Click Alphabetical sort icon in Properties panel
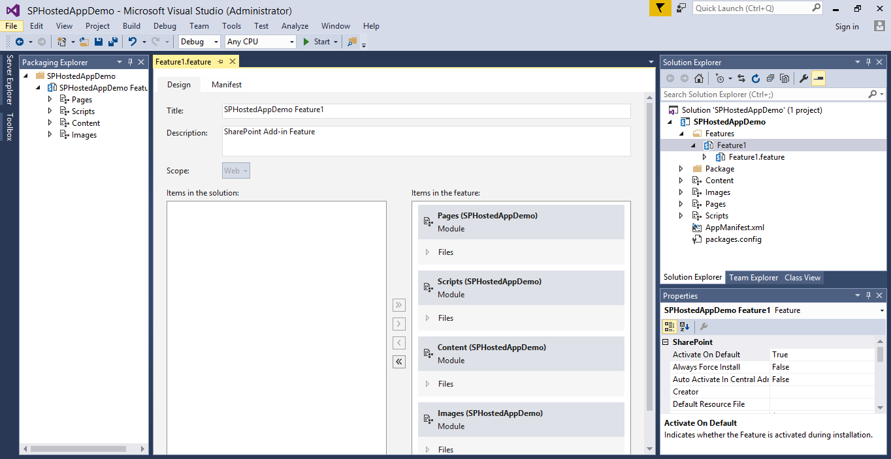Screen dimensions: 891x459 click(685, 327)
